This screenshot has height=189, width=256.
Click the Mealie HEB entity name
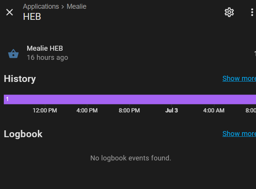(x=45, y=48)
